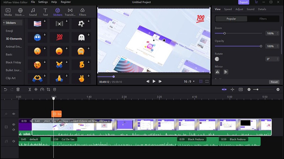The image size is (284, 159).
Task: Switch to the Adjust tab
Action: click(x=239, y=9)
